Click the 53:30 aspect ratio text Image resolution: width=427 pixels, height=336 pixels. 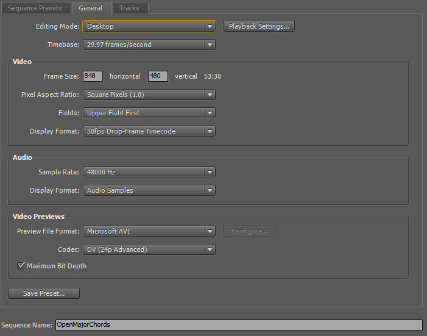pyautogui.click(x=213, y=76)
